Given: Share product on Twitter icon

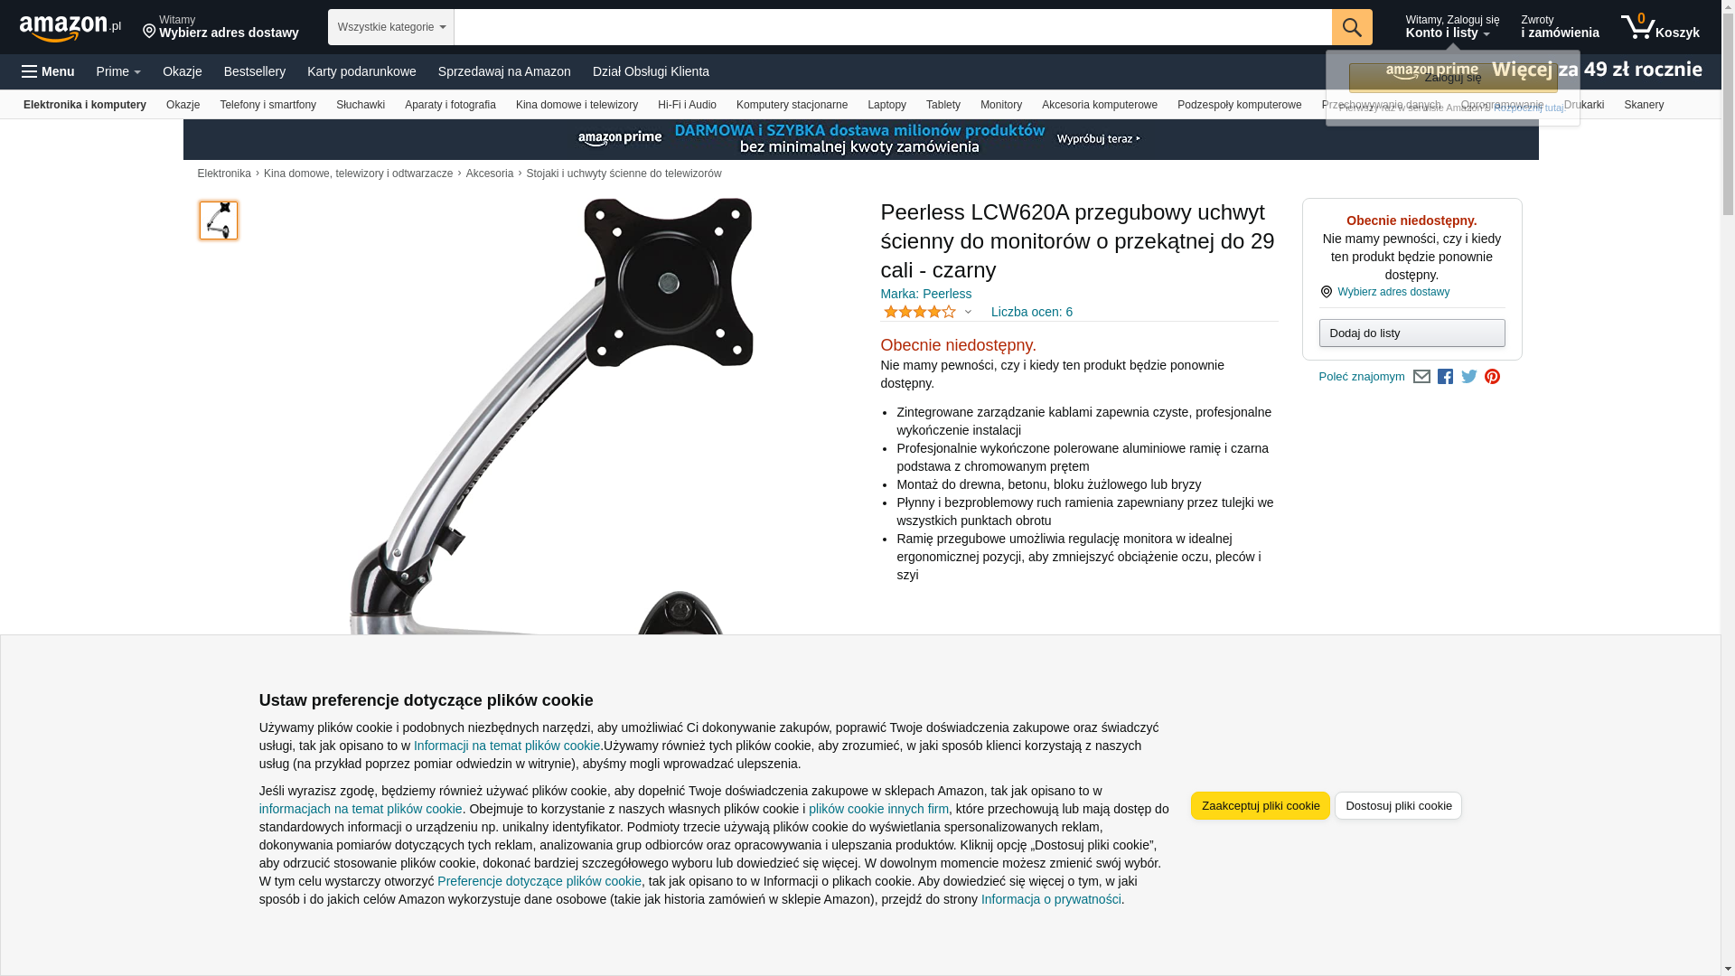Looking at the screenshot, I should tap(1469, 377).
